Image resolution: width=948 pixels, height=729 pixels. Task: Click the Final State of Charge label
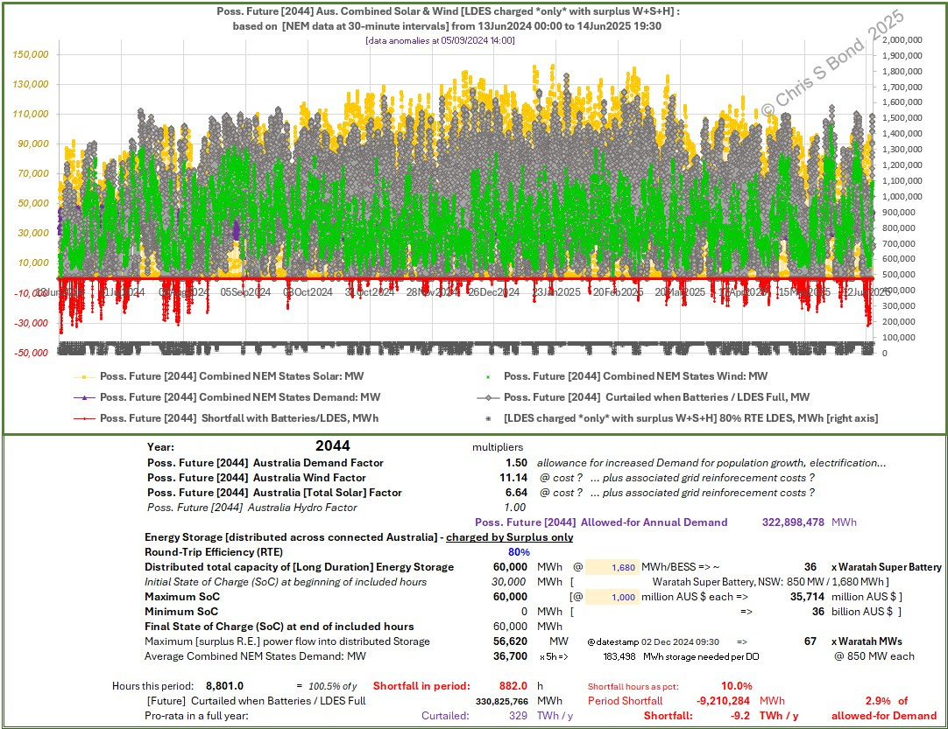click(x=279, y=627)
